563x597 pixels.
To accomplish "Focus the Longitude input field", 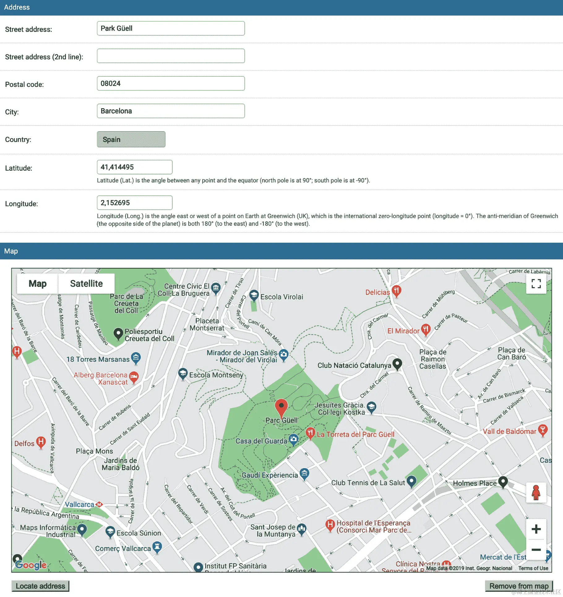I will (x=135, y=203).
